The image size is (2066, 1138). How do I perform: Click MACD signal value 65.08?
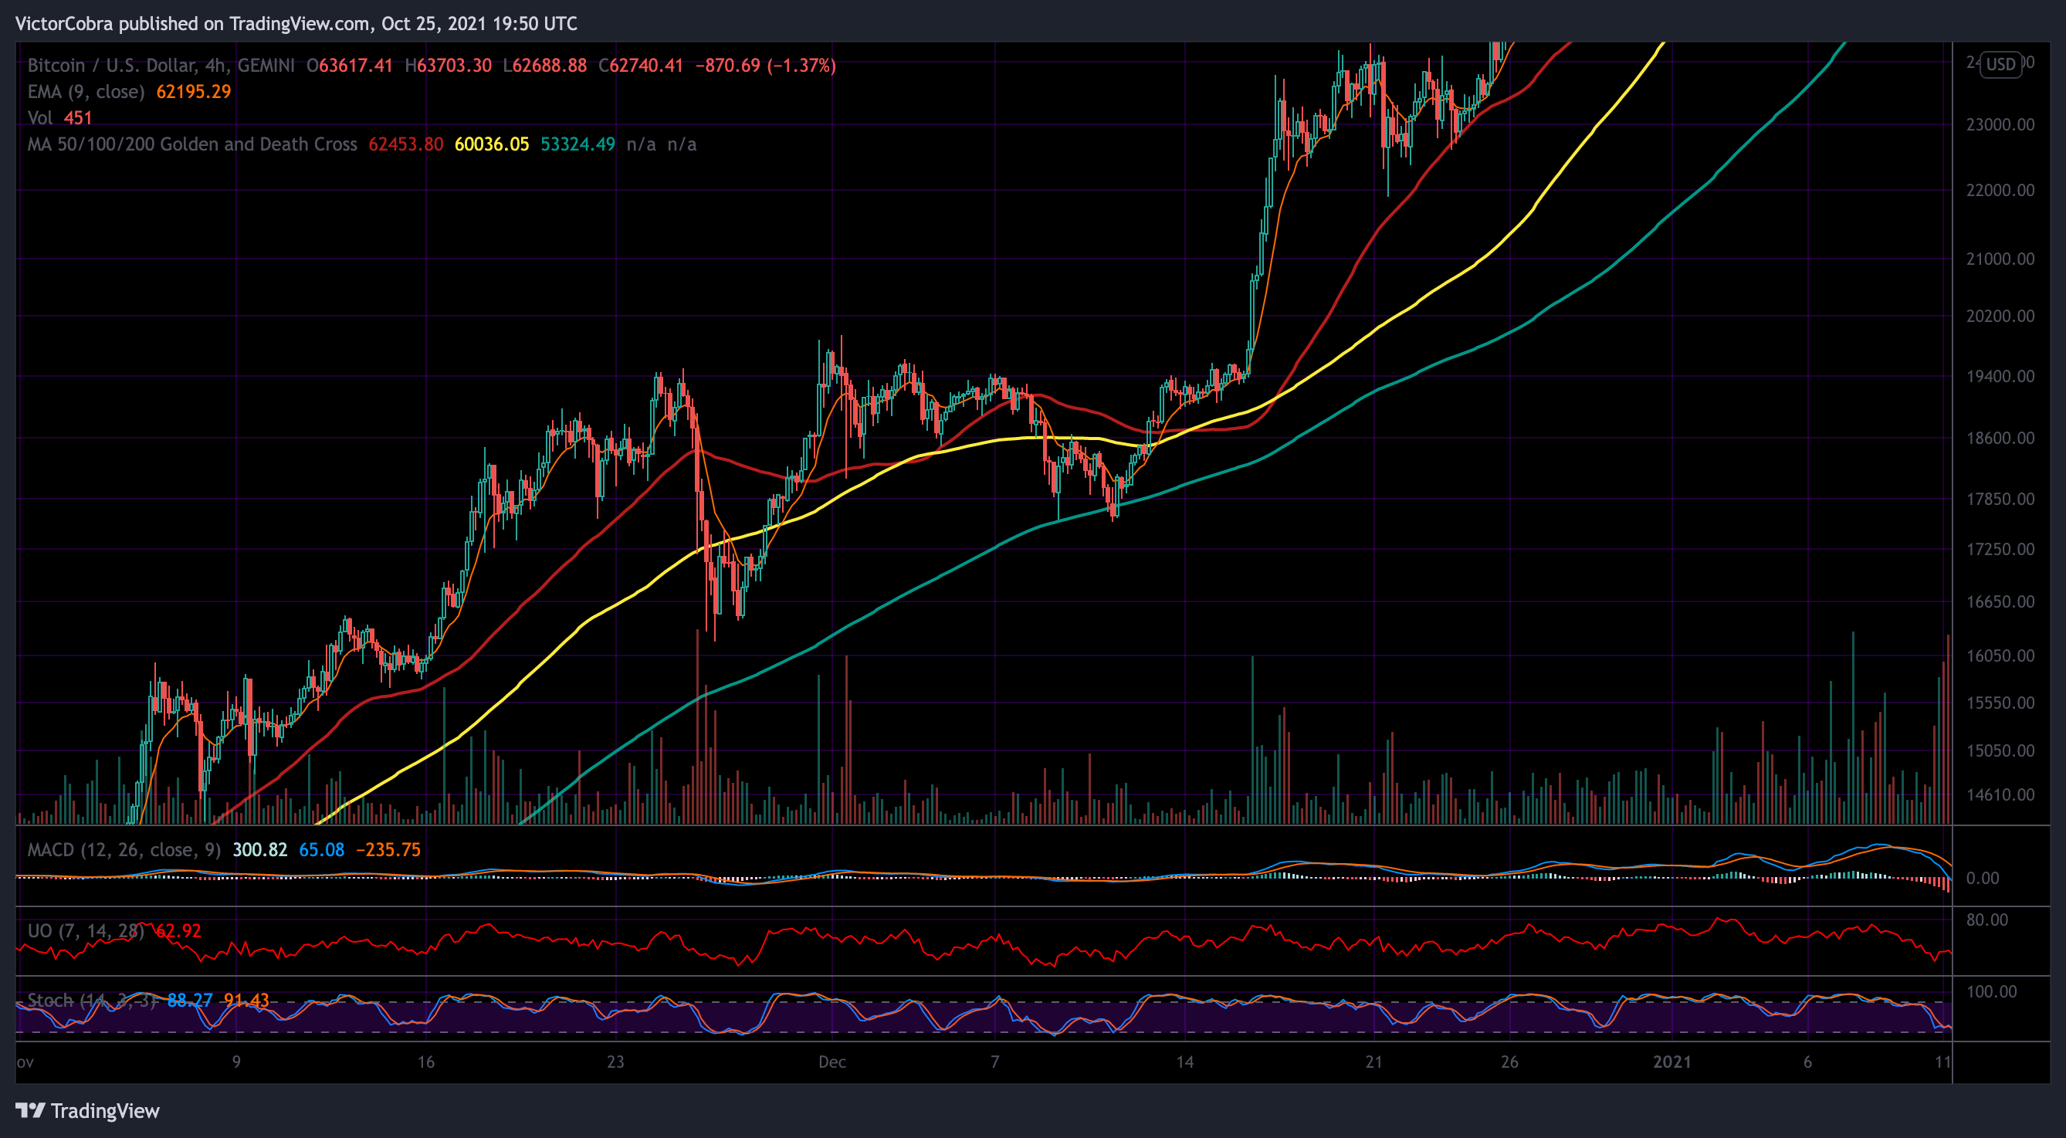tap(322, 849)
